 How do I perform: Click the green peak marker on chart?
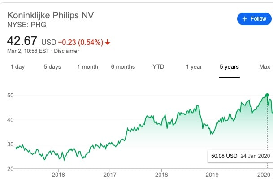click(x=267, y=95)
